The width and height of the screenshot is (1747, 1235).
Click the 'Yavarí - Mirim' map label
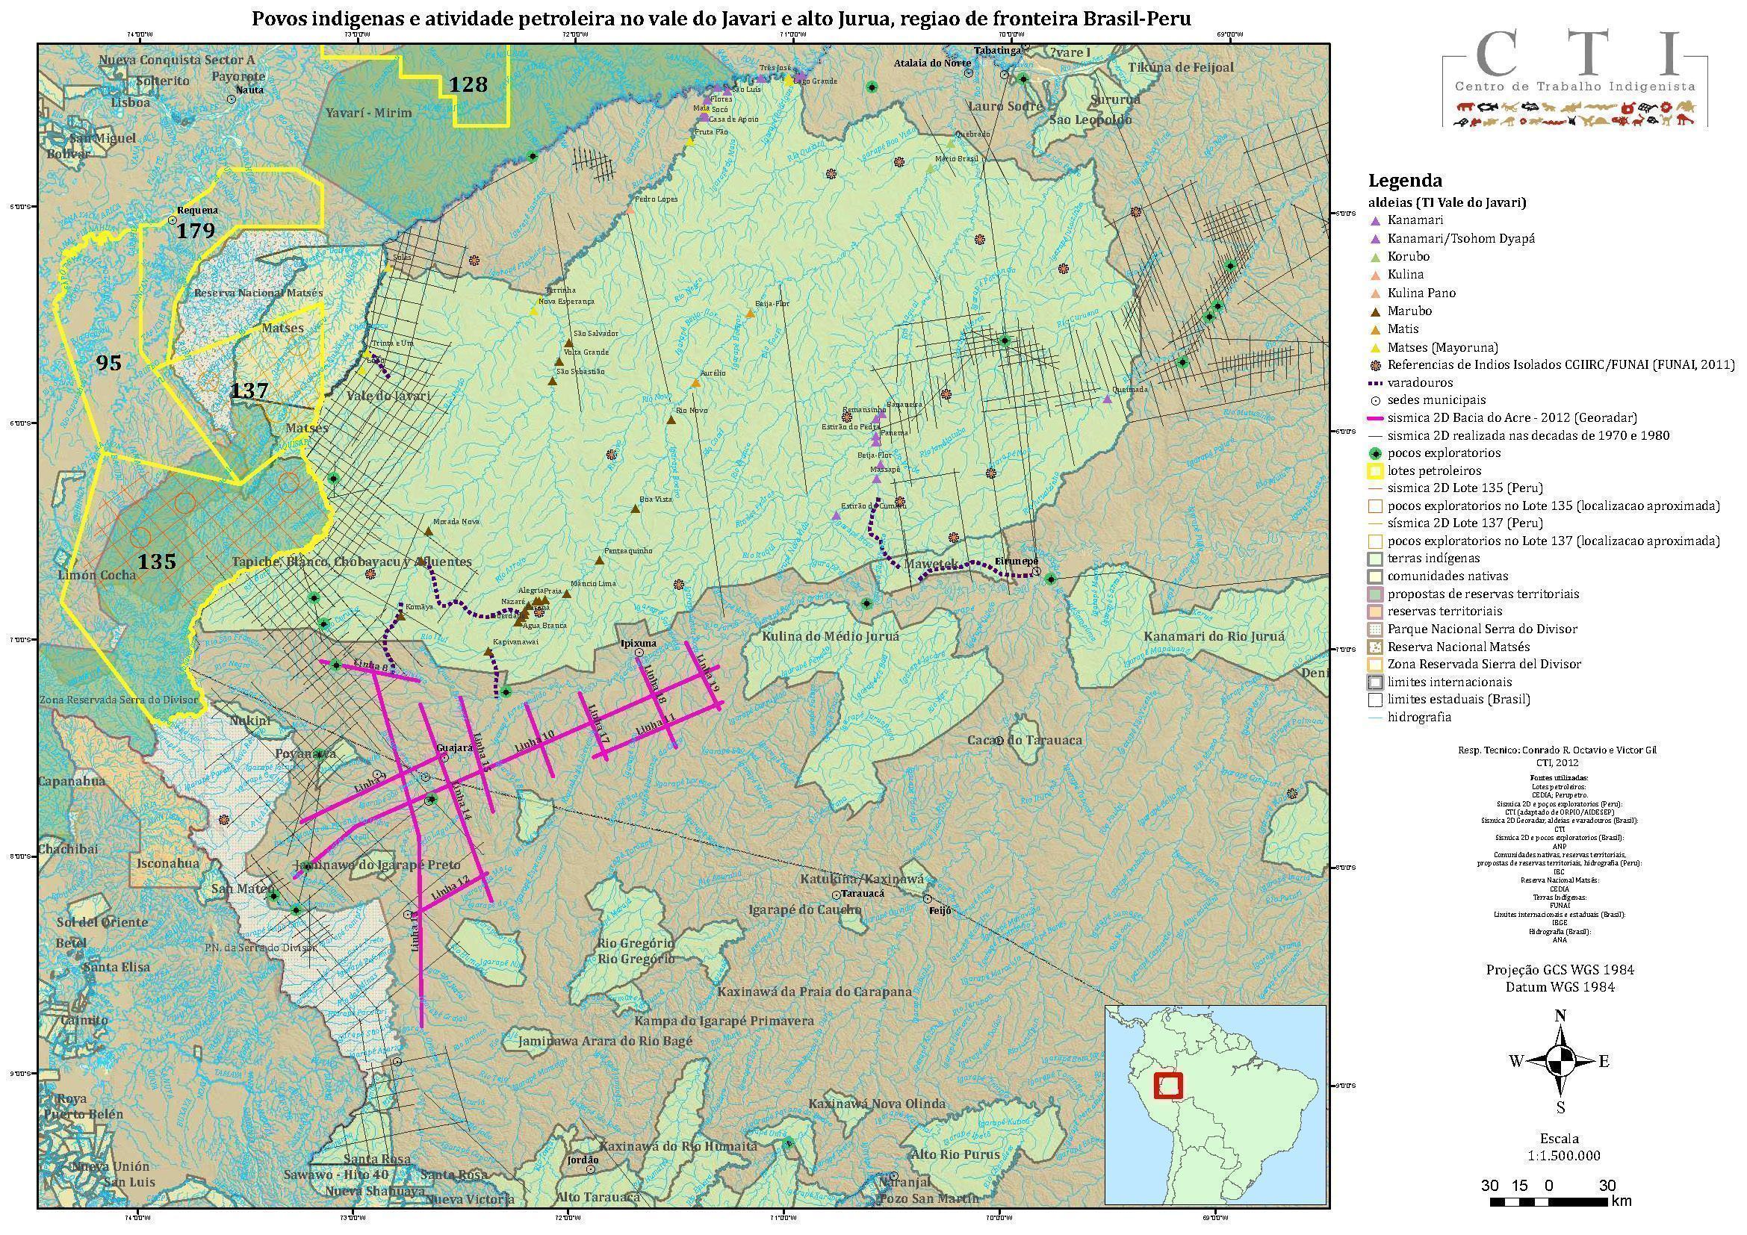coord(369,113)
